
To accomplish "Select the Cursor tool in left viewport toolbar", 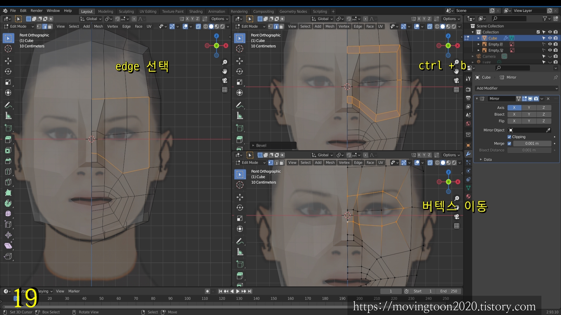I will (x=8, y=49).
